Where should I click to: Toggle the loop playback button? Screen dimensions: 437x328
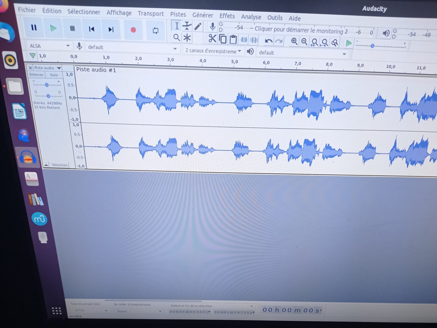pos(155,30)
